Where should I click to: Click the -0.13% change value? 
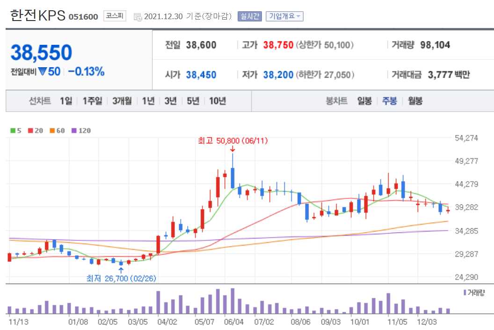point(87,72)
